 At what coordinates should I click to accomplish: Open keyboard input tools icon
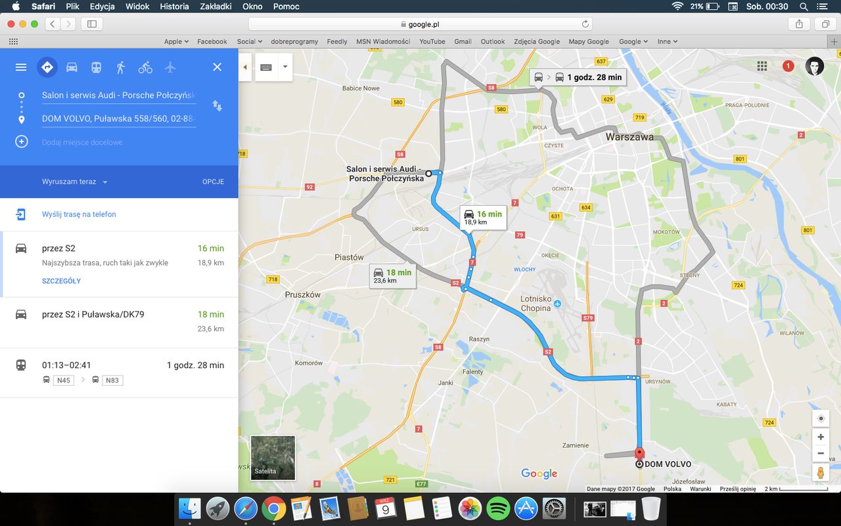[x=266, y=67]
